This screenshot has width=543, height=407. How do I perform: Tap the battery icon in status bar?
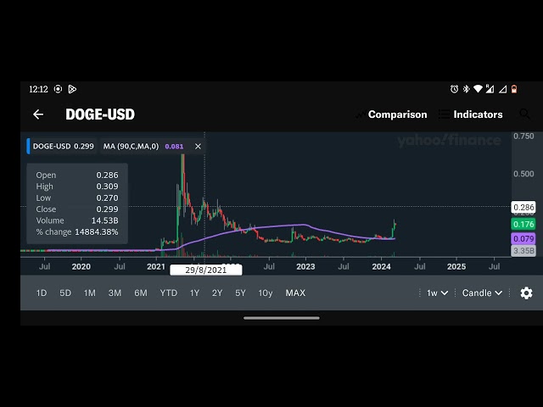[513, 89]
